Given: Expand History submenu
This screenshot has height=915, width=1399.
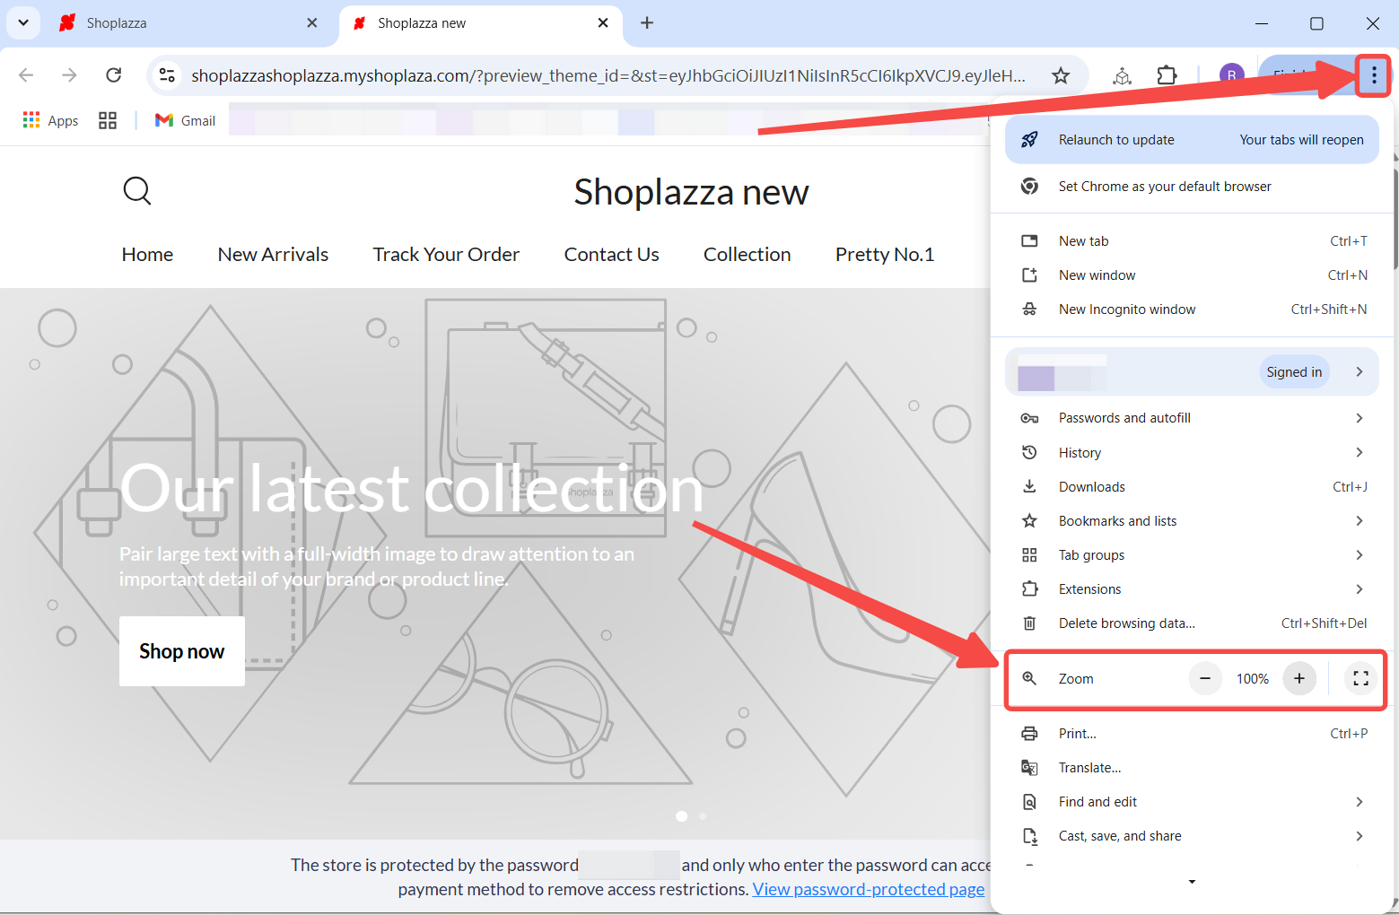Looking at the screenshot, I should click(x=1192, y=452).
